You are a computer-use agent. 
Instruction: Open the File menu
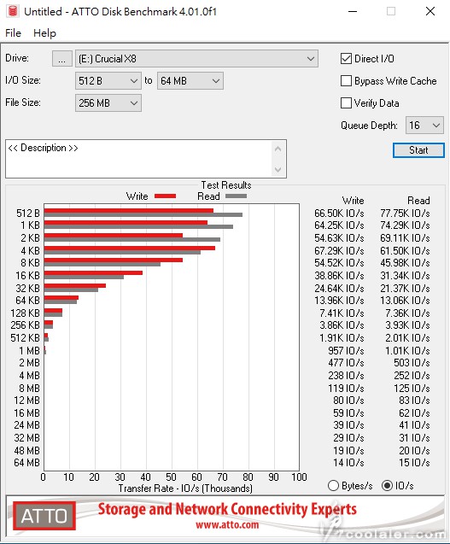(13, 33)
